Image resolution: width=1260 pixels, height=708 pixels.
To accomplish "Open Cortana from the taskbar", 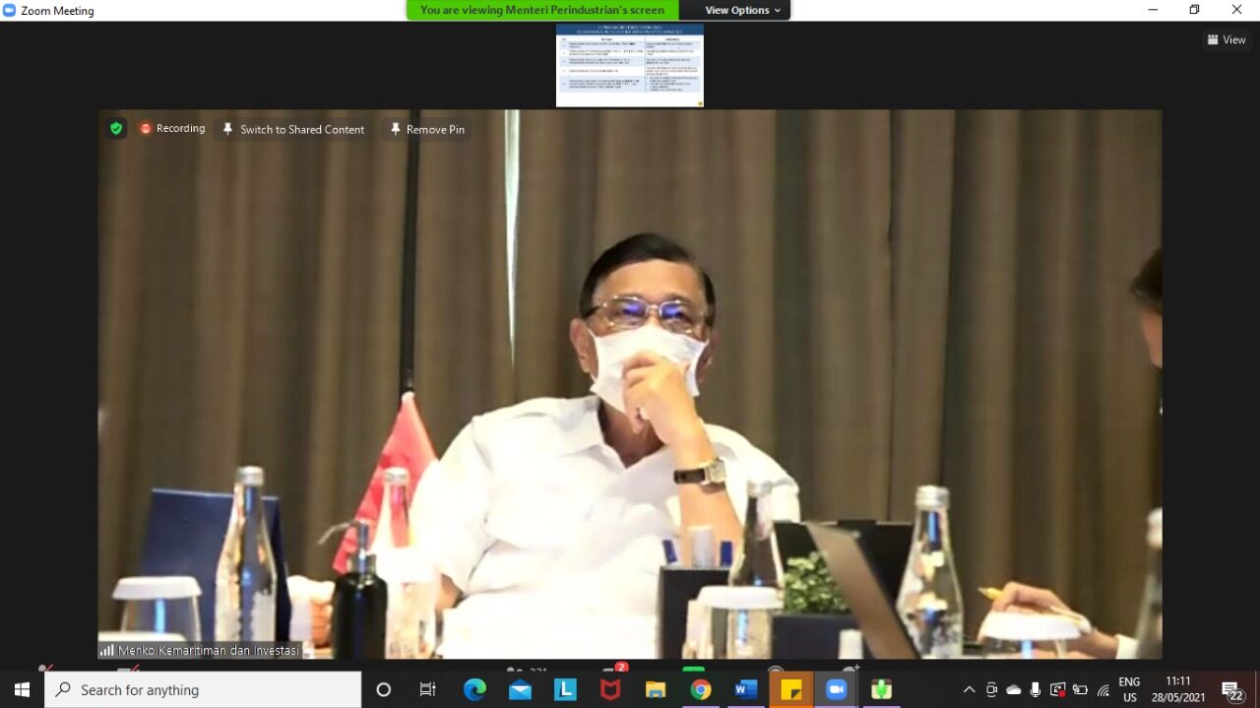I will (x=384, y=690).
